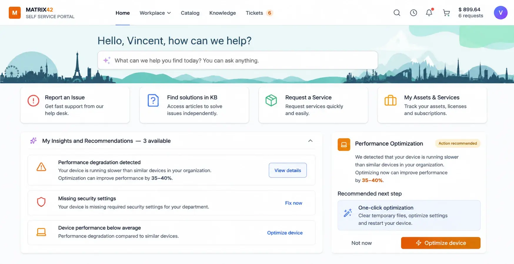Click the green box icon for Request a Service
The width and height of the screenshot is (514, 264).
pyautogui.click(x=271, y=100)
